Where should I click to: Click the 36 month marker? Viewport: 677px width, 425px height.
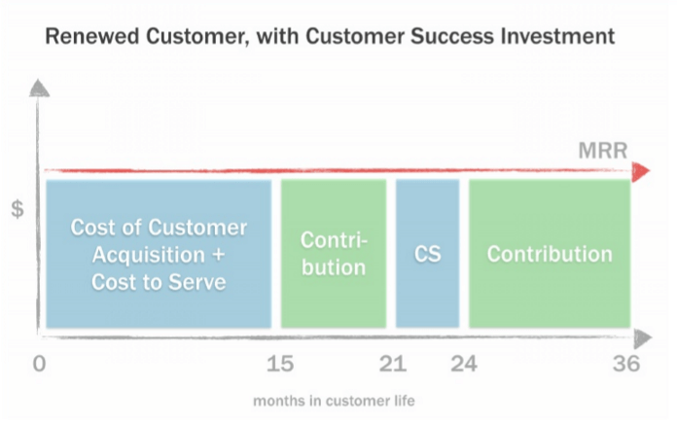point(626,364)
